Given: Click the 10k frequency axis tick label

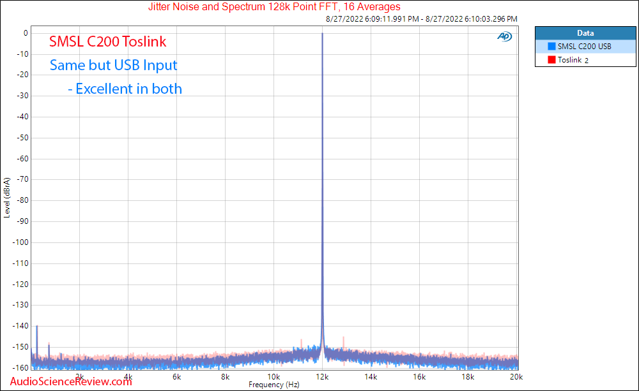Looking at the screenshot, I should (x=273, y=377).
